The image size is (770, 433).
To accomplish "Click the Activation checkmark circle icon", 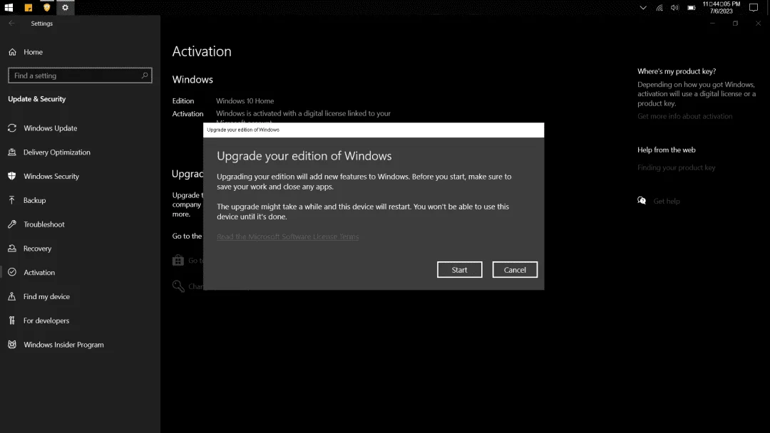I will [12, 272].
